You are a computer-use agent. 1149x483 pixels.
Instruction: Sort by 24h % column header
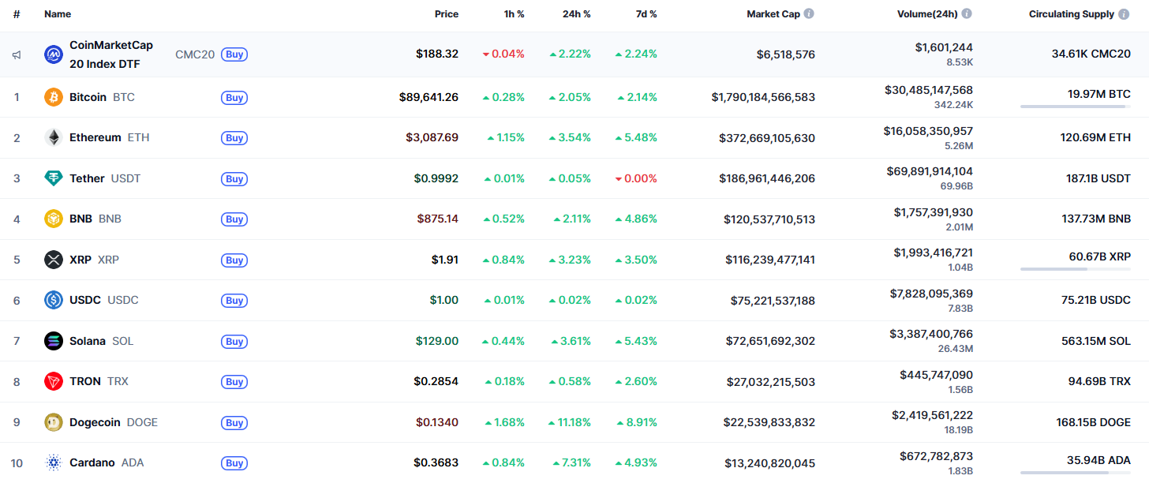coord(577,14)
